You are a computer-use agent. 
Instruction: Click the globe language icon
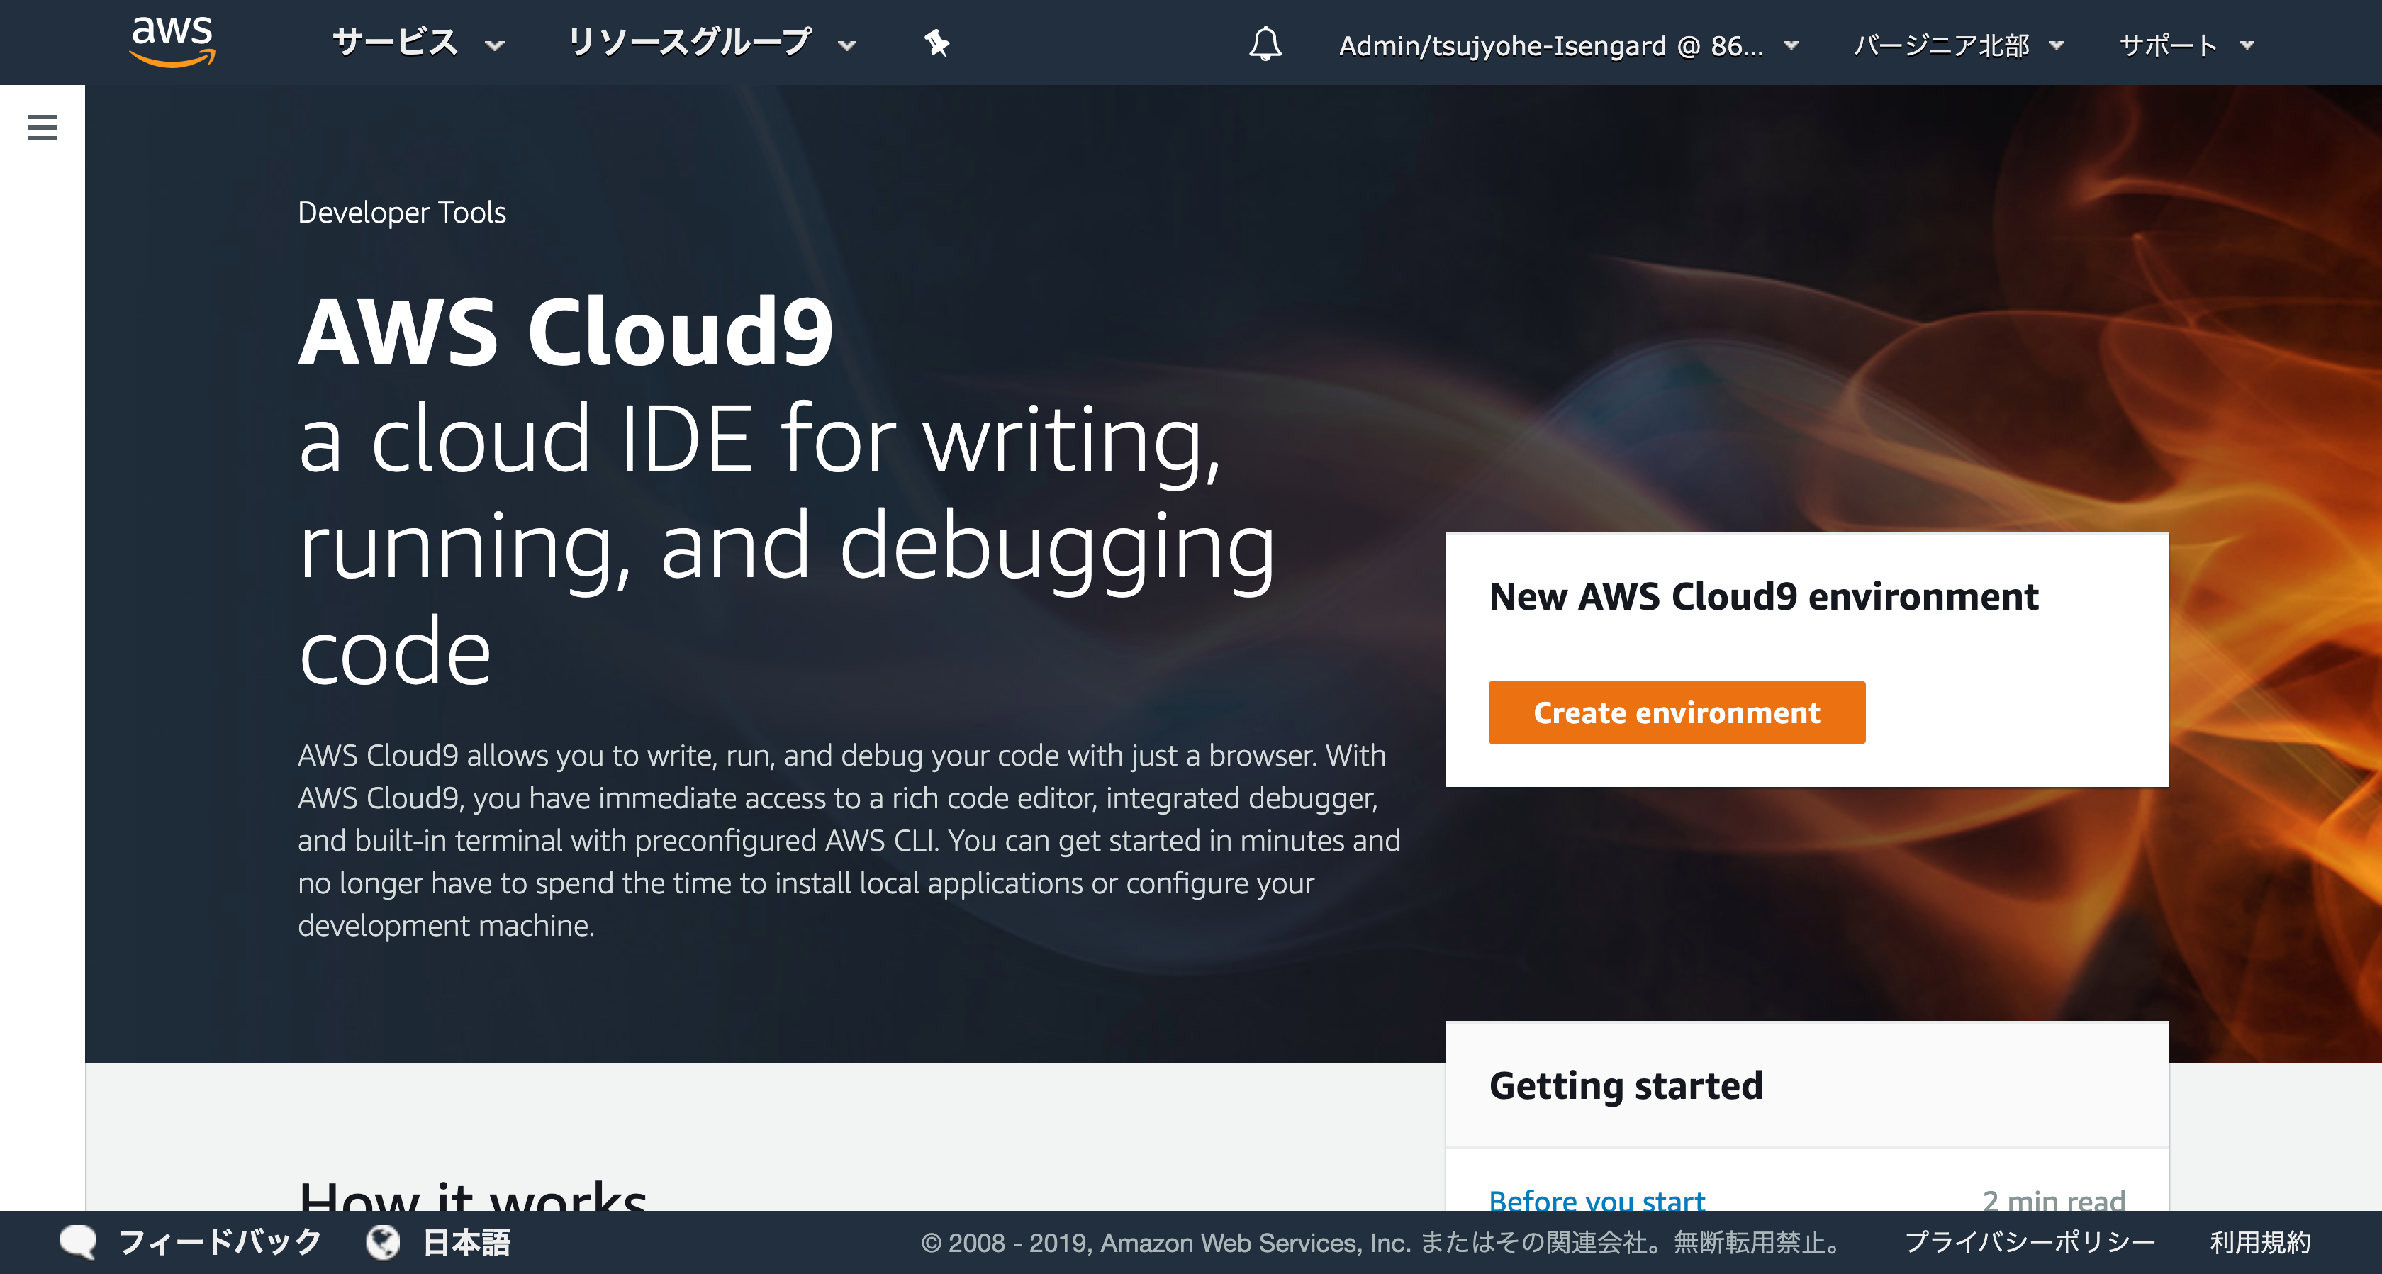[383, 1241]
